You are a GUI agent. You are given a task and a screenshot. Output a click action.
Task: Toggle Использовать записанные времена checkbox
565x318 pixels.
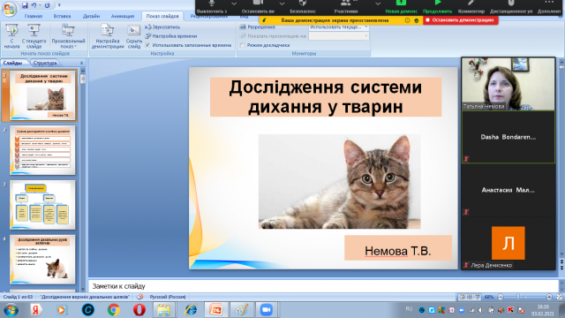click(x=147, y=45)
